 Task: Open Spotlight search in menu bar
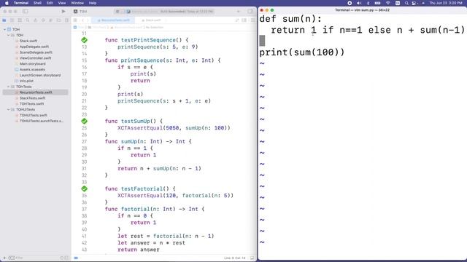click(406, 3)
